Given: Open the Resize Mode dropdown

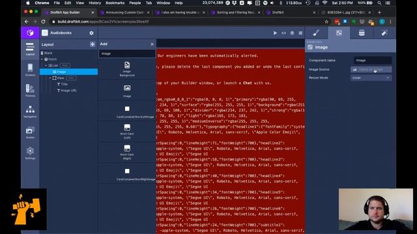Looking at the screenshot, I should tap(371, 78).
